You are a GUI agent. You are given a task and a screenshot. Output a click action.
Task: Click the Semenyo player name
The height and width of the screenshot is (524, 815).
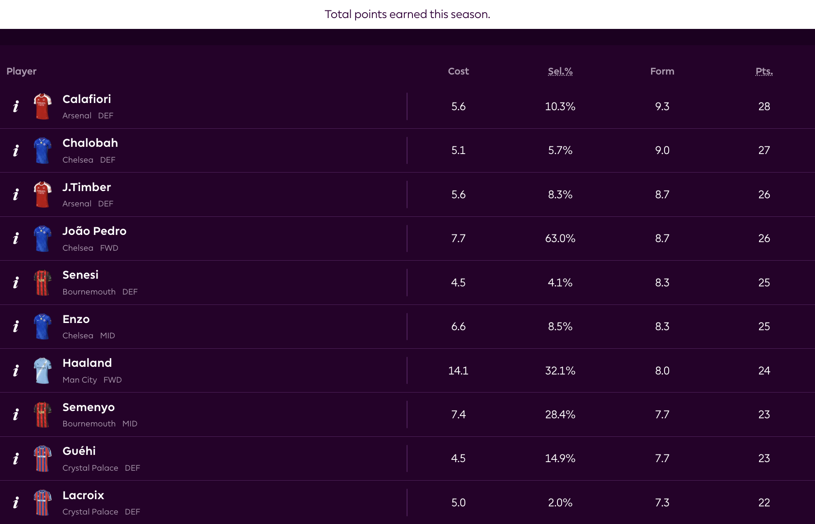89,407
